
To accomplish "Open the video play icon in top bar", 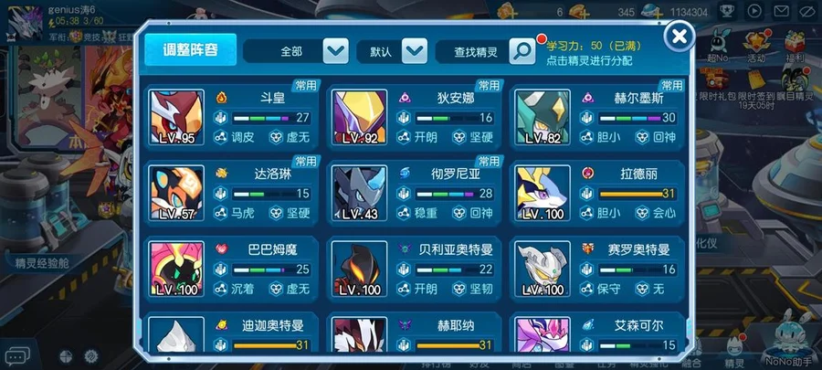I will coord(753,11).
